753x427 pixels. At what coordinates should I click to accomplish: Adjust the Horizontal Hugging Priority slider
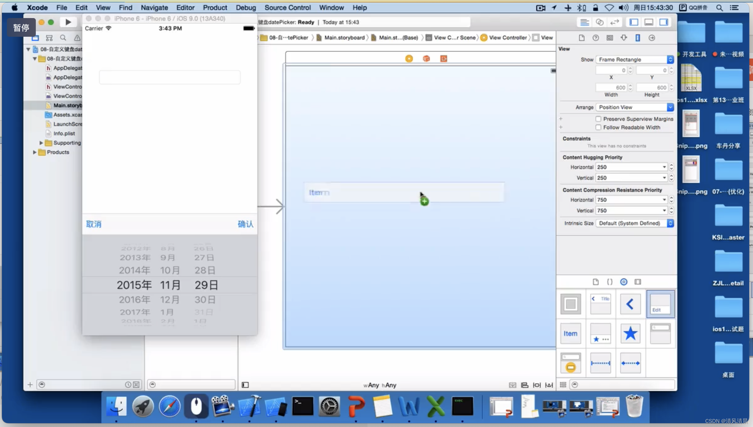point(671,167)
